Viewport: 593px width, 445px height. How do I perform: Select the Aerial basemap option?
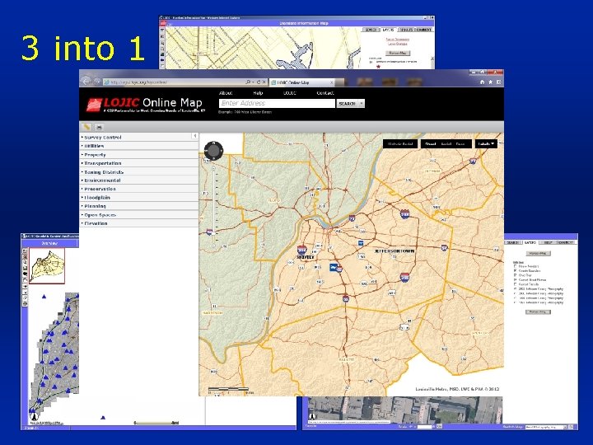[446, 143]
